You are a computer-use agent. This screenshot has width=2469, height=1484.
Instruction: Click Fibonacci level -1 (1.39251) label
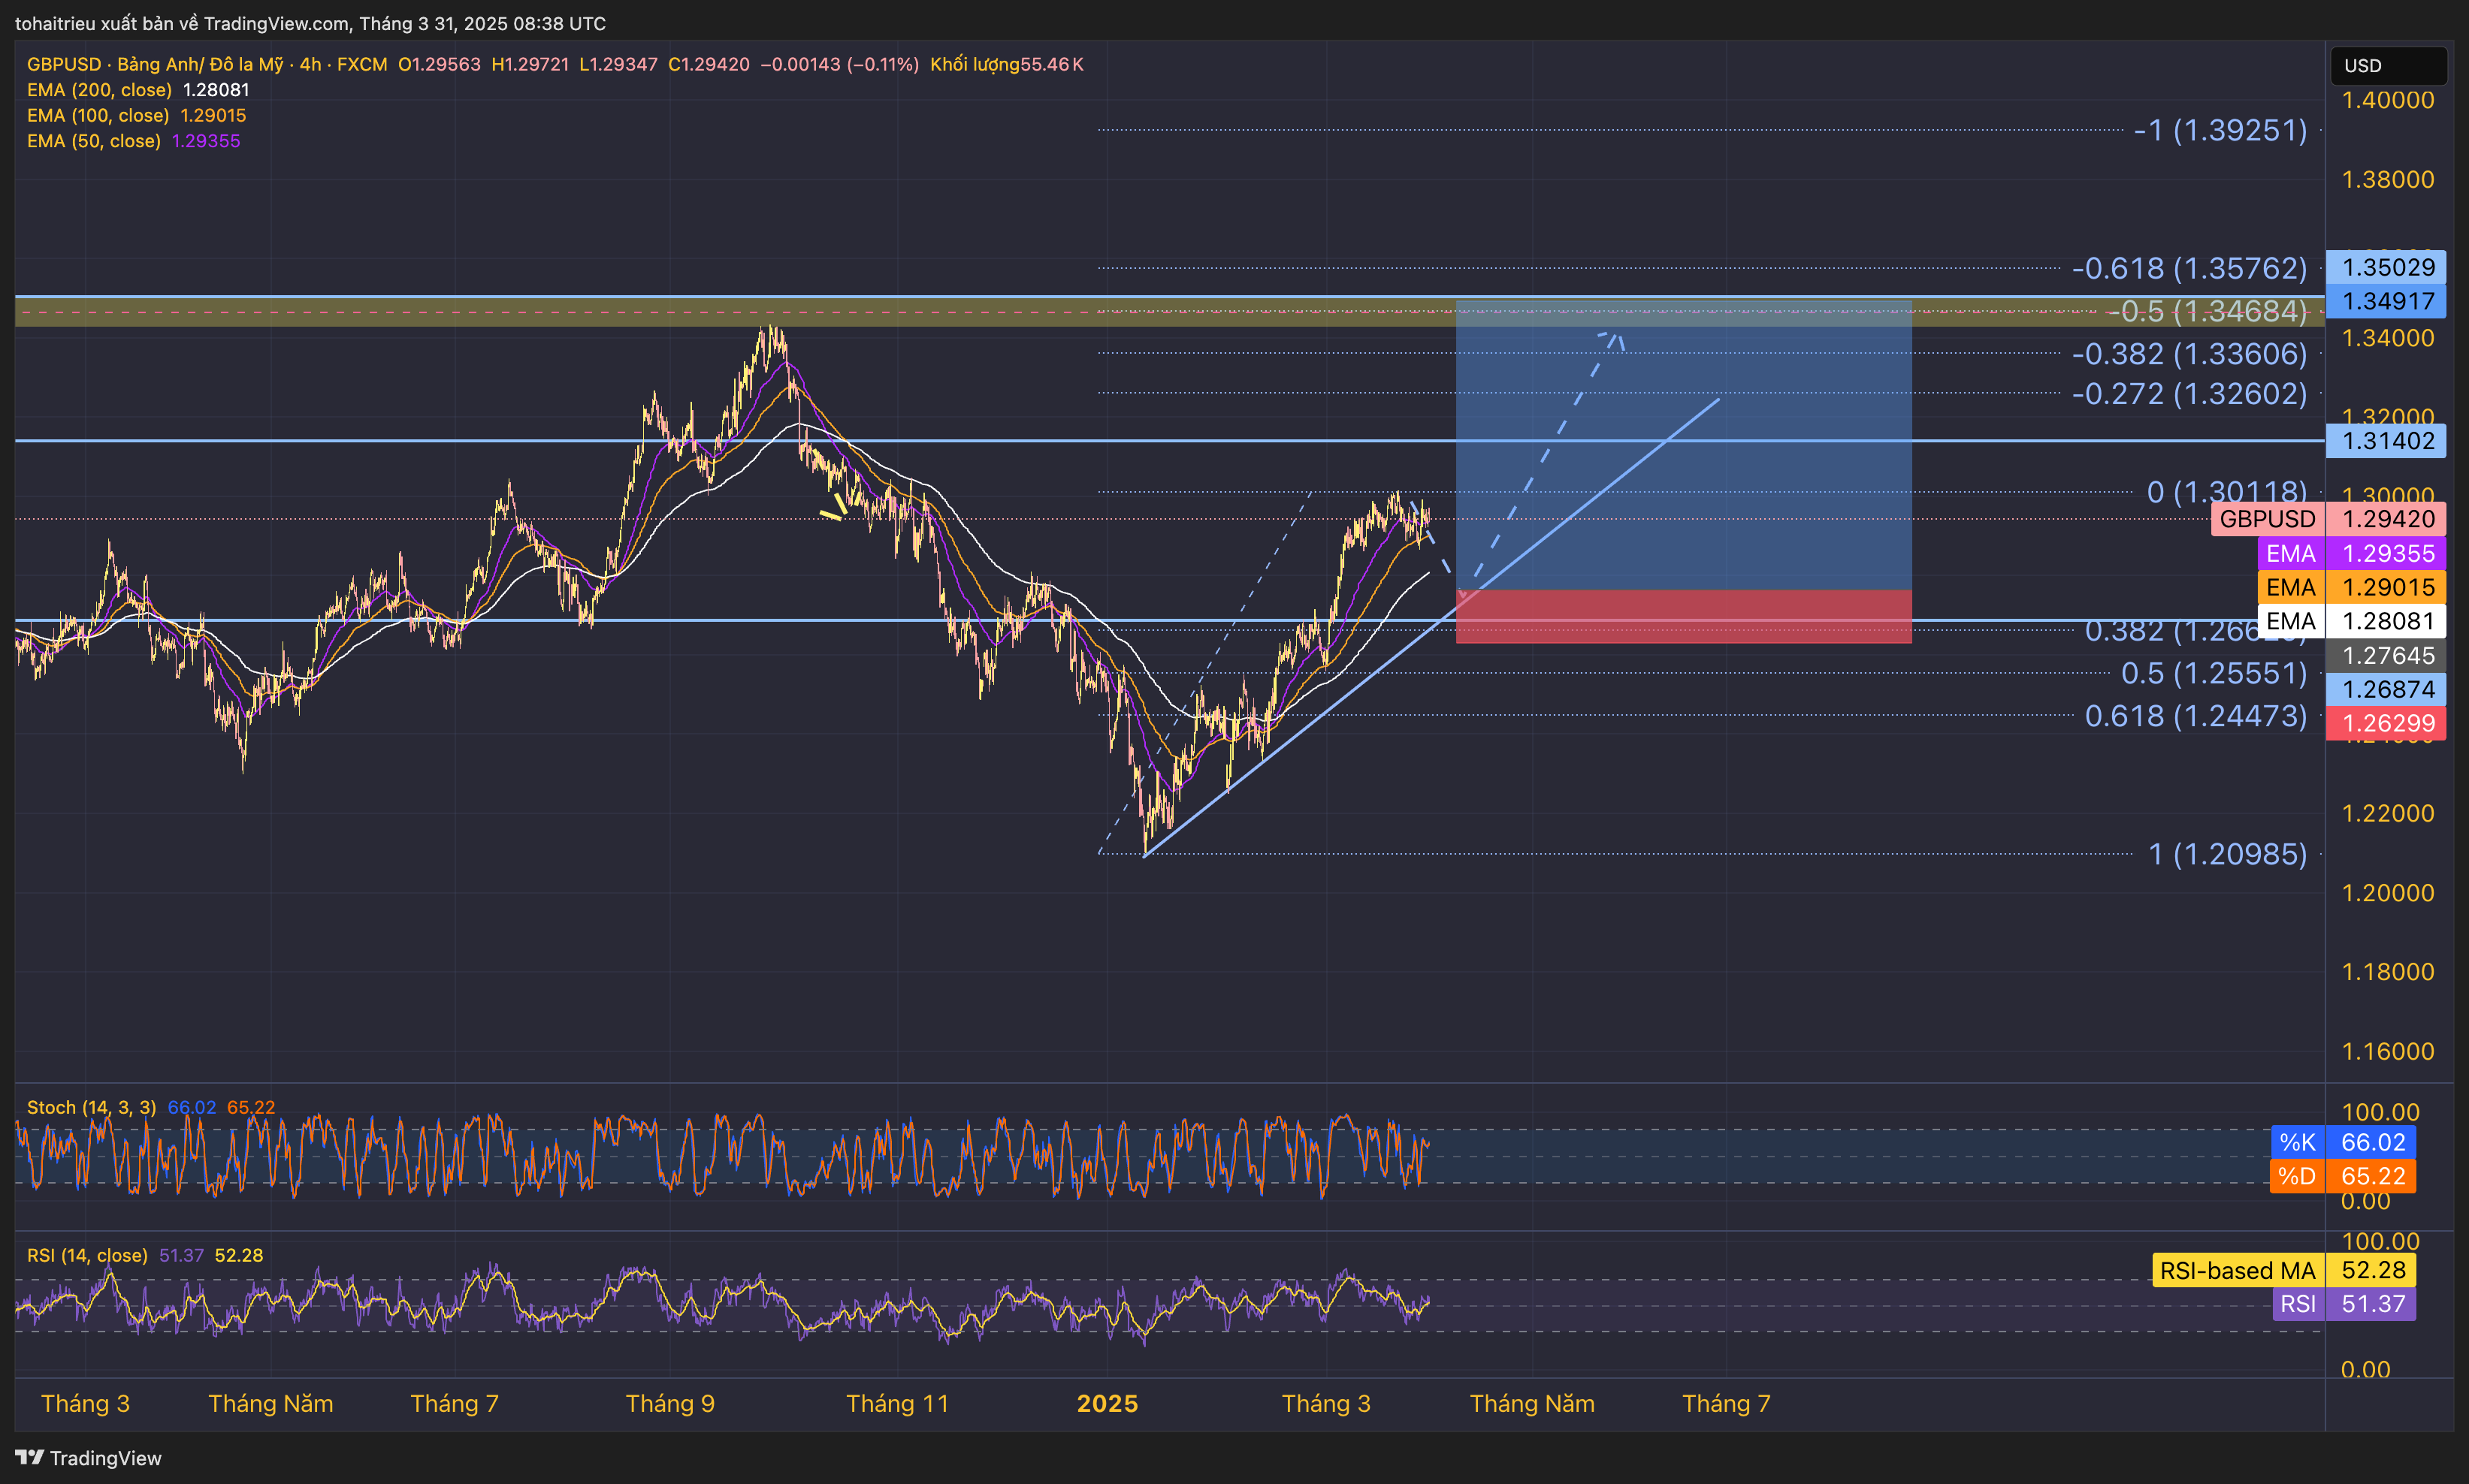2220,130
